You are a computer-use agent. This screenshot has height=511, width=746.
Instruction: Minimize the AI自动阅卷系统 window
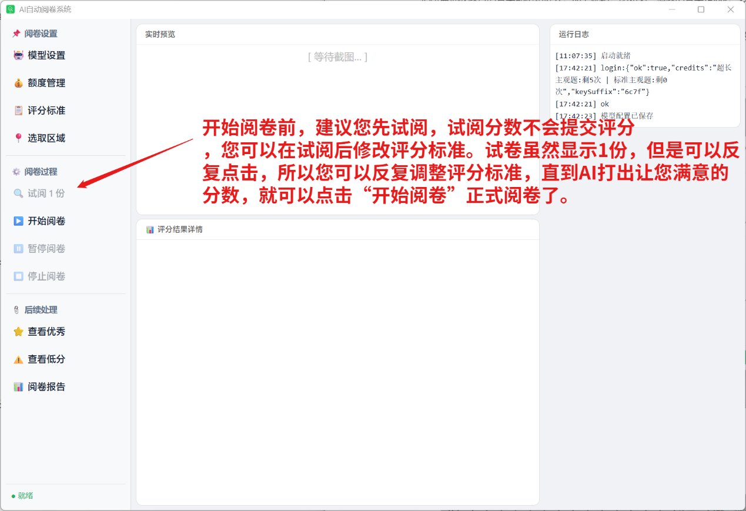[673, 9]
